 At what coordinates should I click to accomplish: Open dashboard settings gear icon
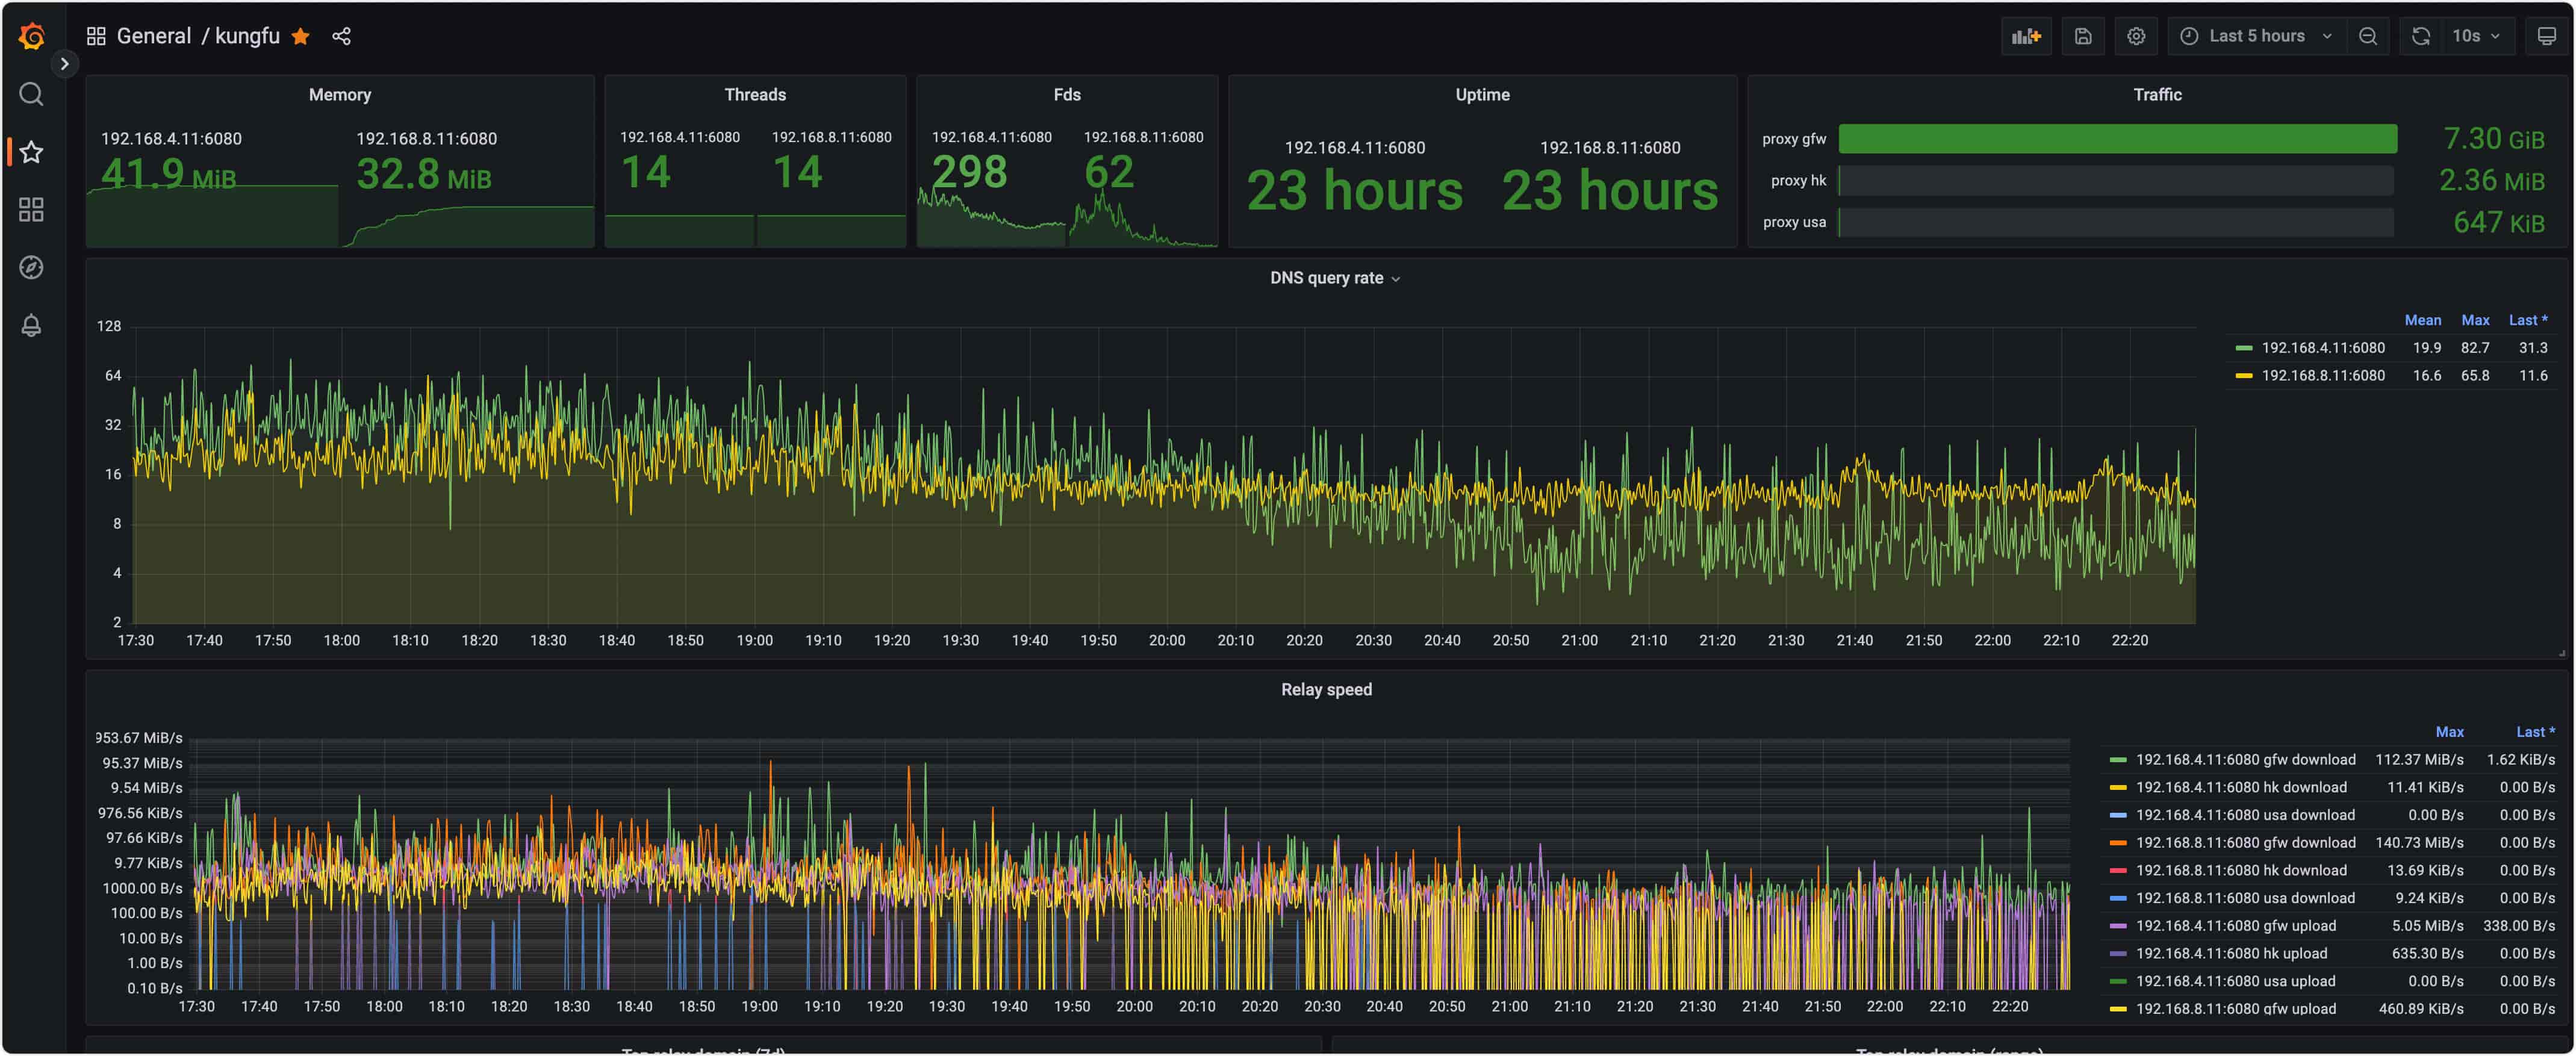[x=2136, y=36]
